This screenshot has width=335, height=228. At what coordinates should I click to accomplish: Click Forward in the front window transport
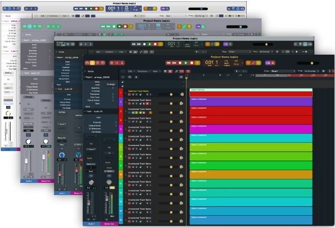tap(174, 63)
